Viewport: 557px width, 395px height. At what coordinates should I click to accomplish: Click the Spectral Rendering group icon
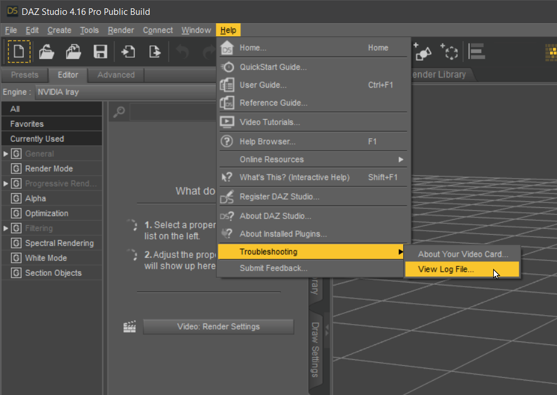(x=16, y=243)
